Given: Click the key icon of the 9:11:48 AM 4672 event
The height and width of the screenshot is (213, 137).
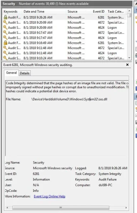Looking at the screenshot, I should [5, 48].
